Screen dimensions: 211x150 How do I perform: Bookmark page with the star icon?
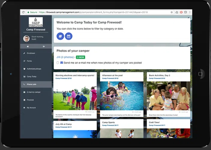[x=172, y=12]
